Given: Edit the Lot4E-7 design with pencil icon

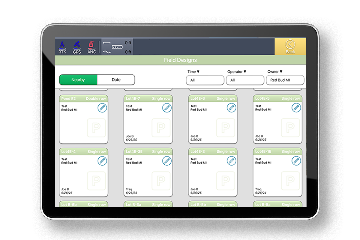Looking at the screenshot, I should 167,108.
